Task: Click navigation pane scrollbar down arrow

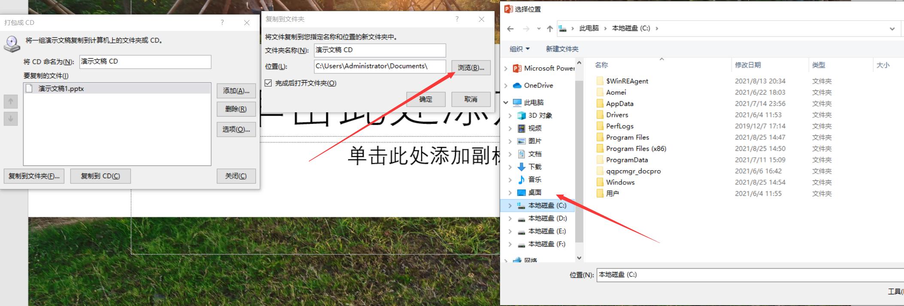Action: click(579, 258)
